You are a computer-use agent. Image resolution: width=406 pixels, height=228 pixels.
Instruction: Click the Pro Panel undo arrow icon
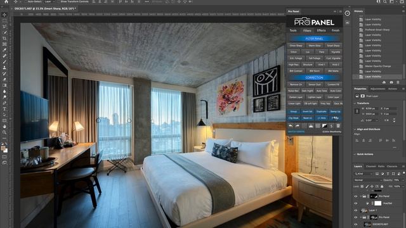[x=291, y=126]
